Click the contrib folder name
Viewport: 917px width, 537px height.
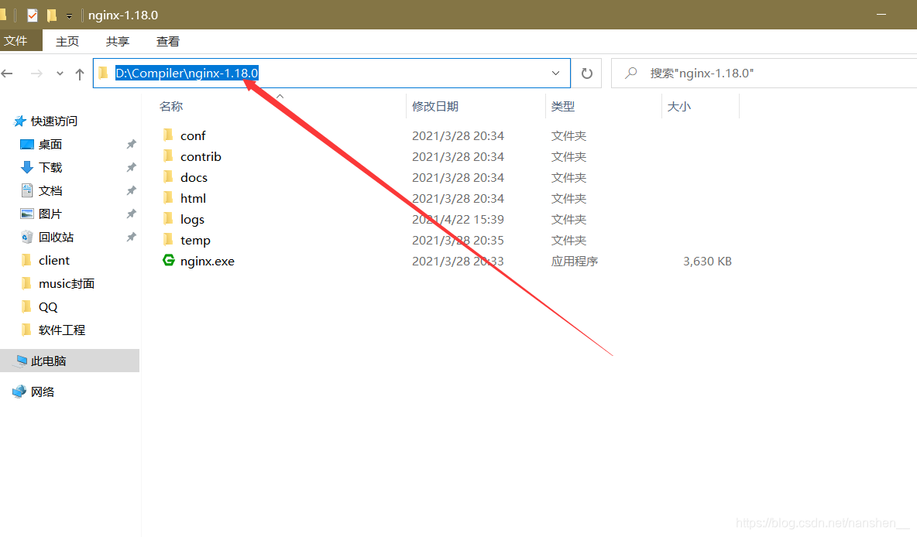(201, 156)
